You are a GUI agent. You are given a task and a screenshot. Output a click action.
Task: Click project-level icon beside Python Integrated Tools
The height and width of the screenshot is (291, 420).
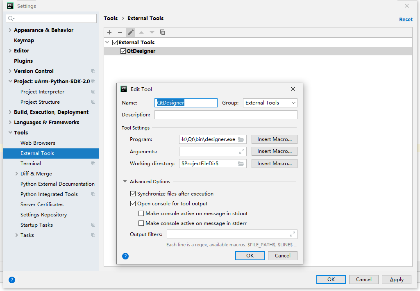[93, 194]
